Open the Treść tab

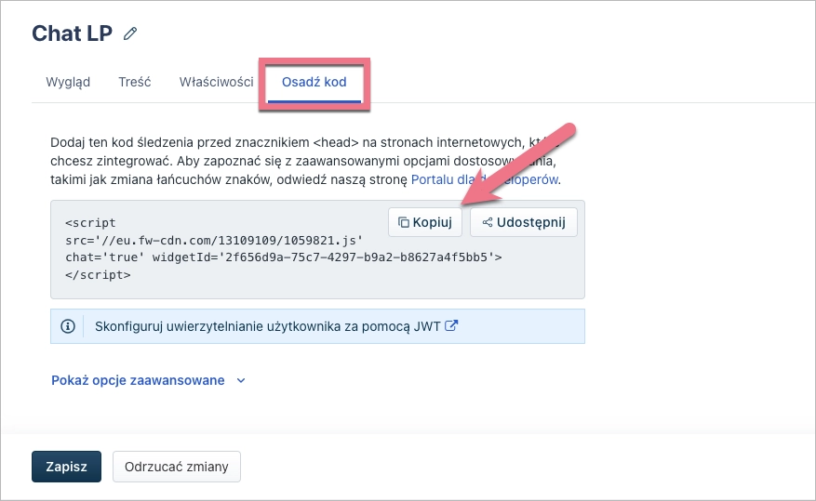click(x=135, y=82)
